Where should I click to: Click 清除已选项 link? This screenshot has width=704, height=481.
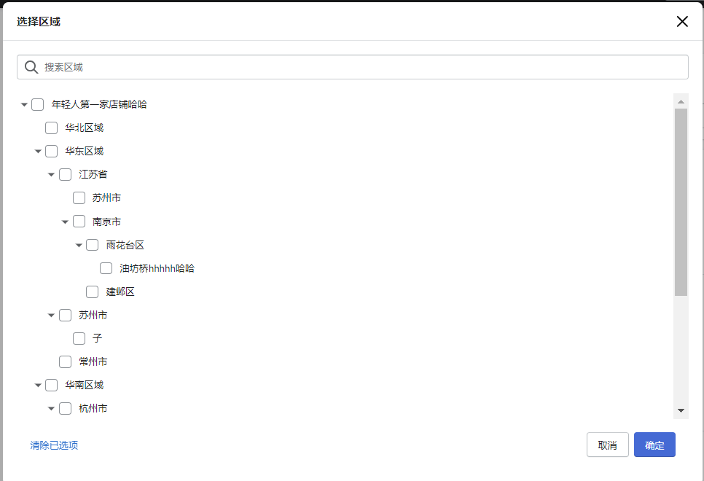point(55,445)
